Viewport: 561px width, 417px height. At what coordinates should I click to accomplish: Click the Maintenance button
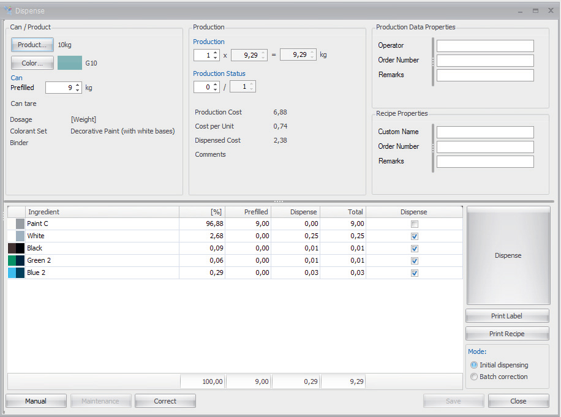pyautogui.click(x=100, y=401)
